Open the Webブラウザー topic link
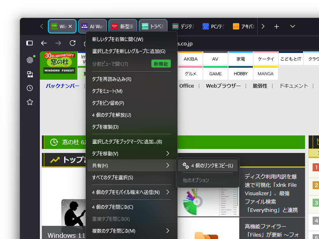The image size is (319, 239). 223,86
